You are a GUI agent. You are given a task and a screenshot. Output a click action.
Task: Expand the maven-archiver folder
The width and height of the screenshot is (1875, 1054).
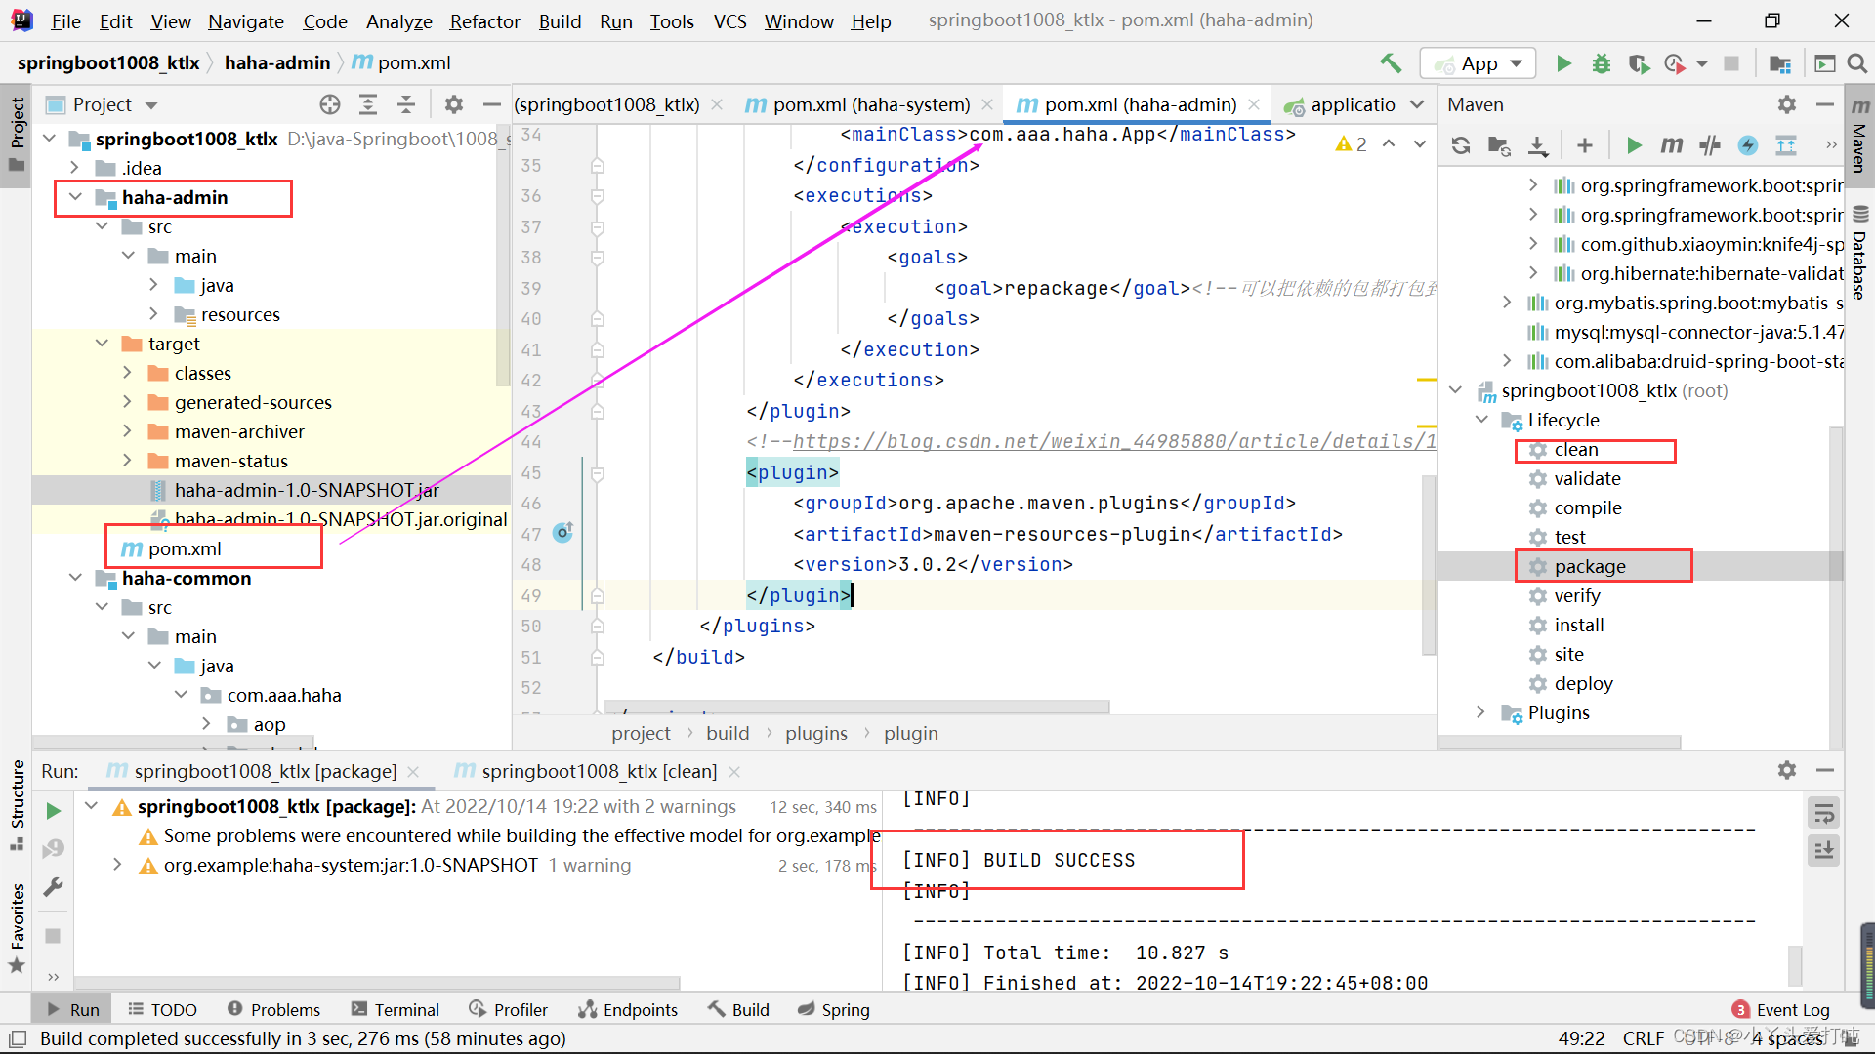pos(128,431)
